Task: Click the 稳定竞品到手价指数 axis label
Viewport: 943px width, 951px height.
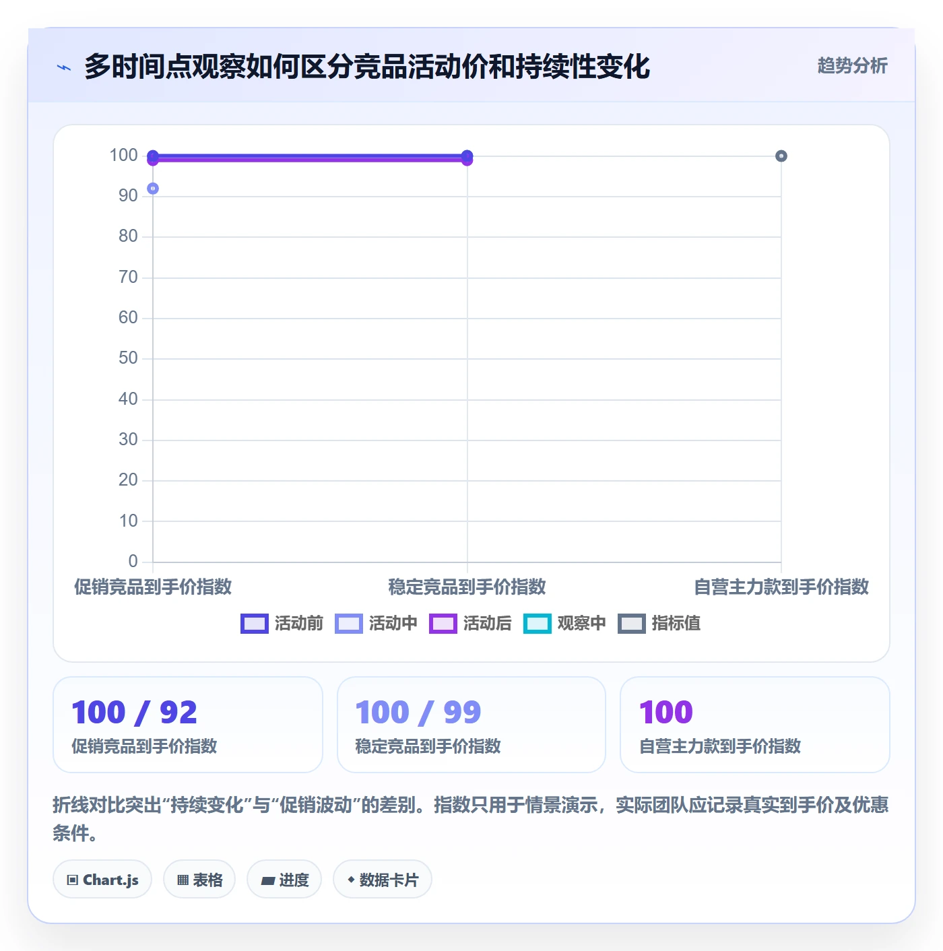Action: point(467,587)
